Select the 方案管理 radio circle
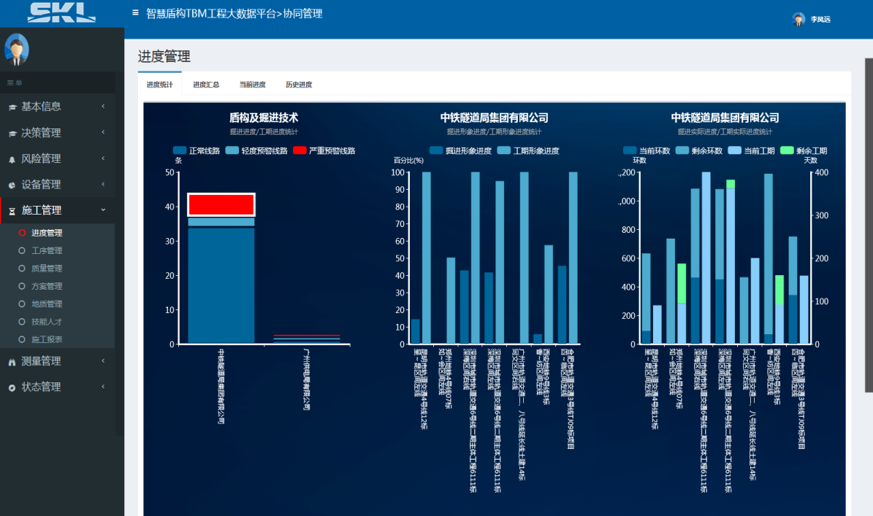 click(x=22, y=286)
